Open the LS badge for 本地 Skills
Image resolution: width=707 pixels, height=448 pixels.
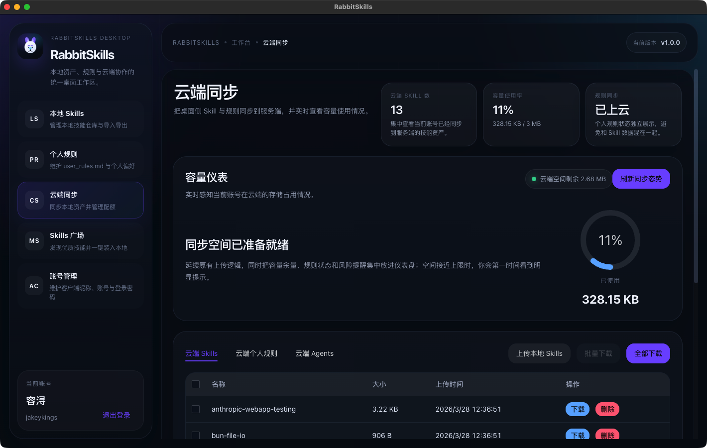(34, 119)
